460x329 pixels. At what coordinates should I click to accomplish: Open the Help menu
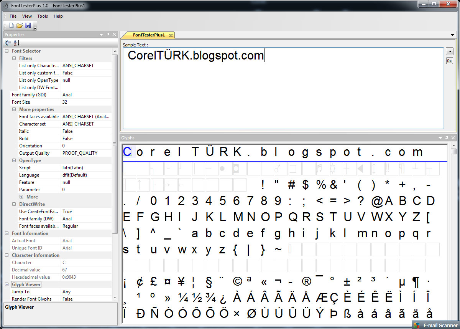tap(58, 16)
